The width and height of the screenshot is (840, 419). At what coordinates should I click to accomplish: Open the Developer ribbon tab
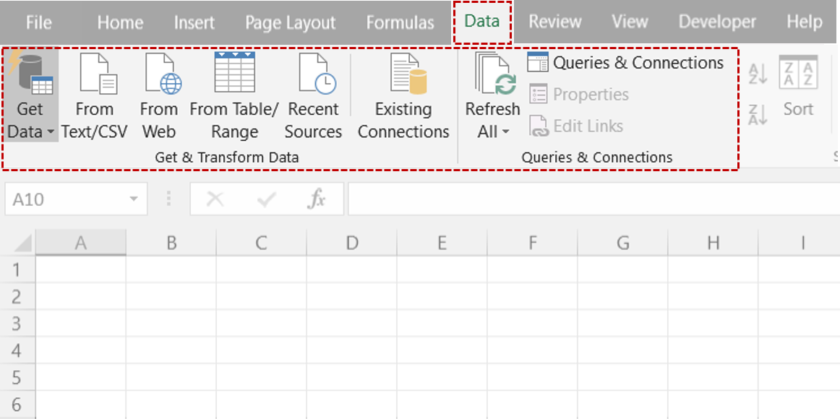tap(716, 22)
